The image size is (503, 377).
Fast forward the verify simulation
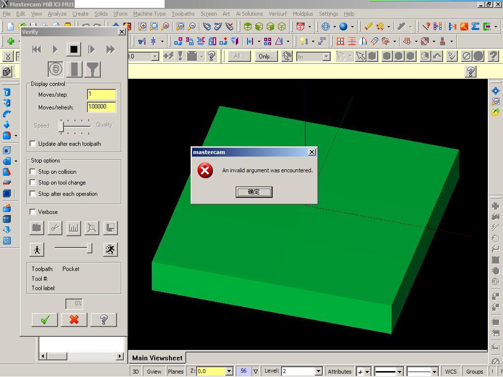pos(111,50)
